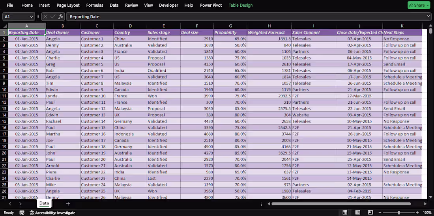
Task: Click the macro recording icon in status bar
Action: tap(22, 213)
